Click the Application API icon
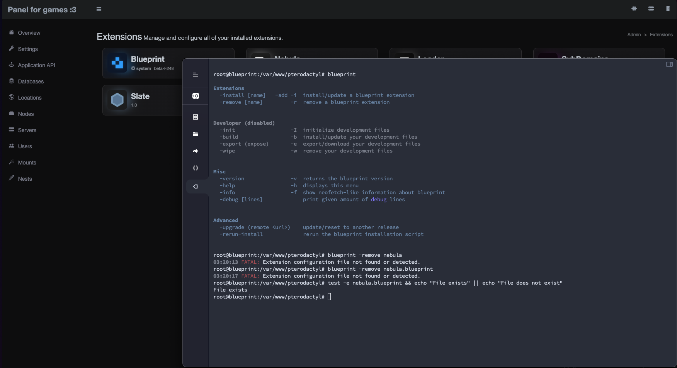The image size is (677, 368). (x=12, y=65)
